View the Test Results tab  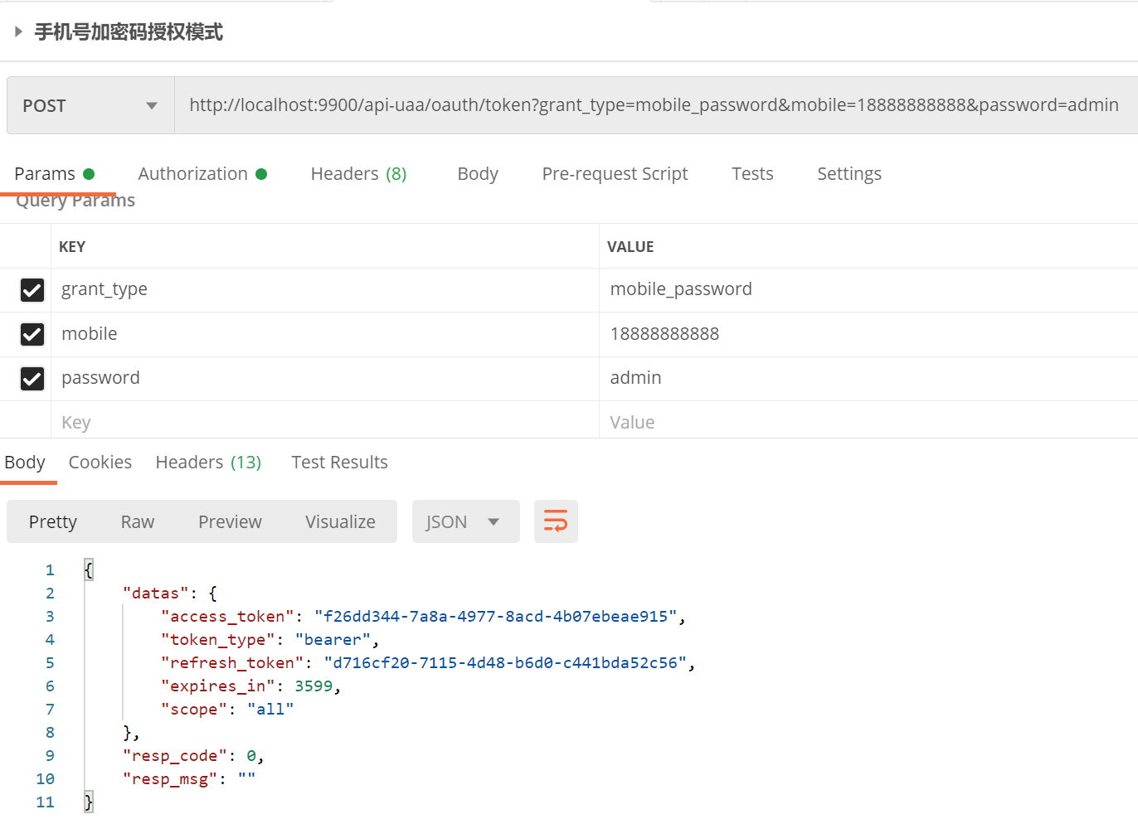tap(339, 463)
